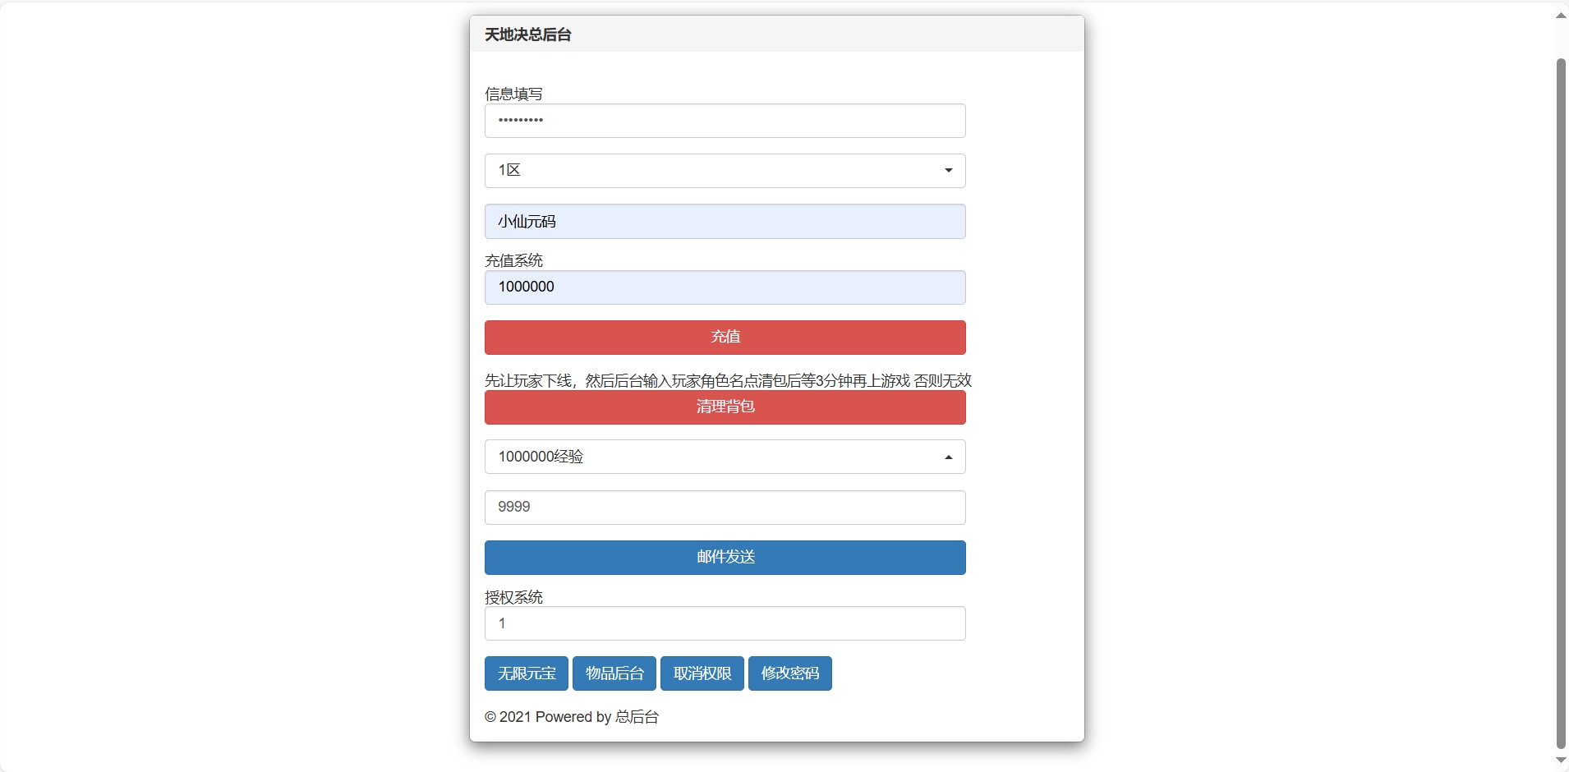
Task: Focus the recharge amount field showing 1000000
Action: click(x=725, y=287)
